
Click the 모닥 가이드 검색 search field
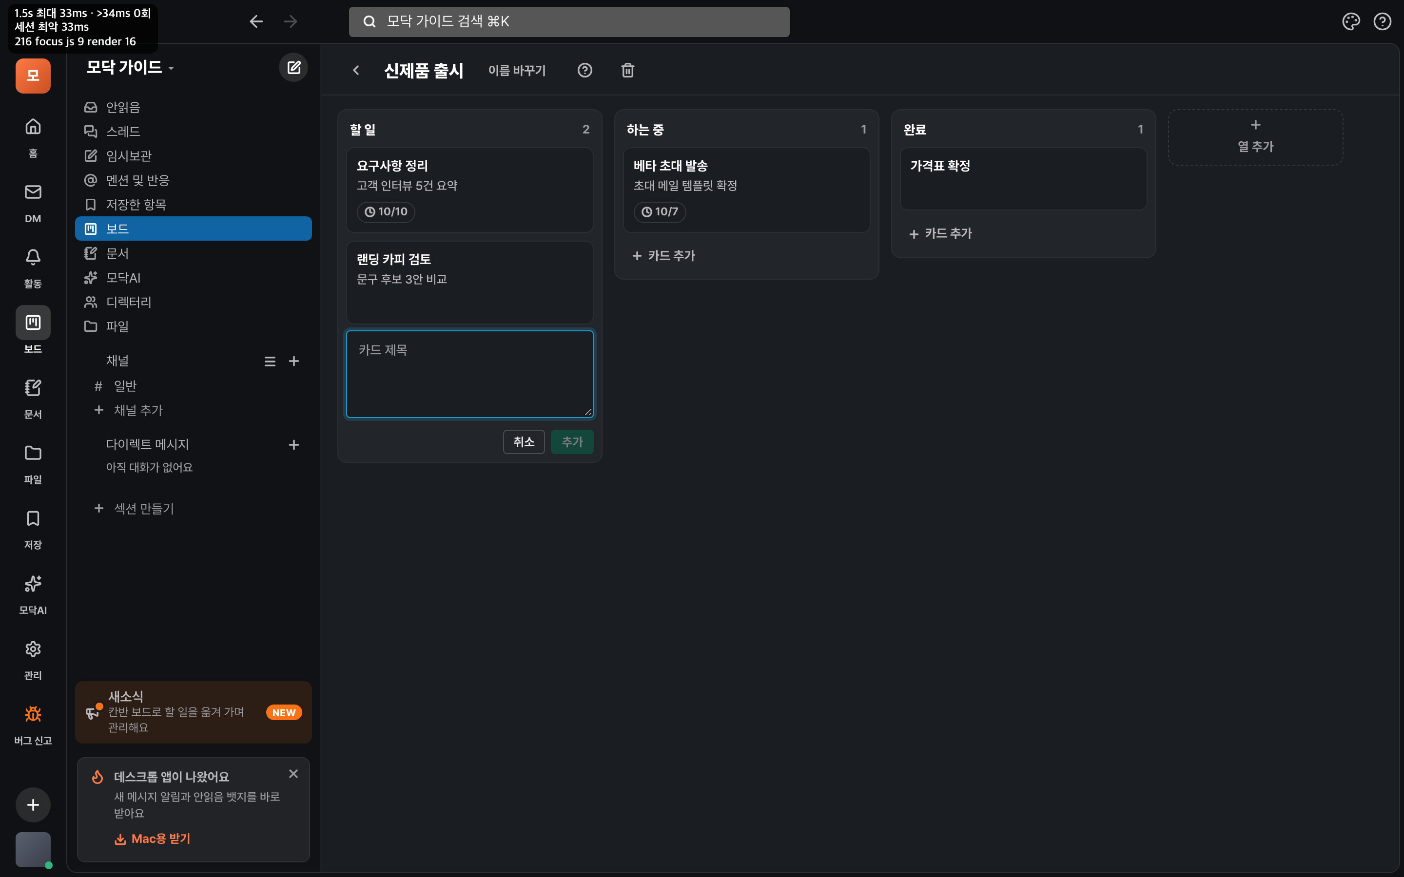click(569, 21)
